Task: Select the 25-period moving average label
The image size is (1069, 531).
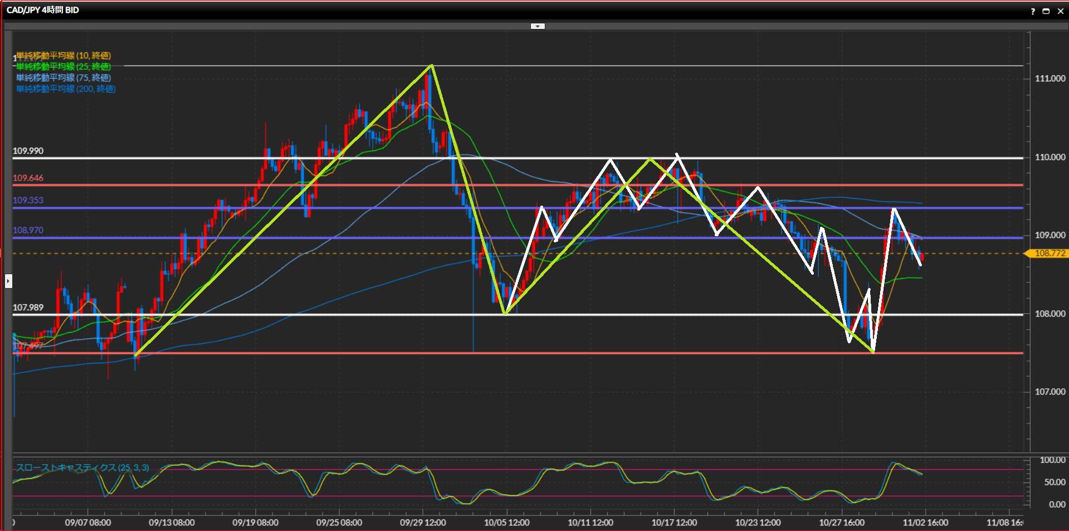Action: (x=63, y=67)
